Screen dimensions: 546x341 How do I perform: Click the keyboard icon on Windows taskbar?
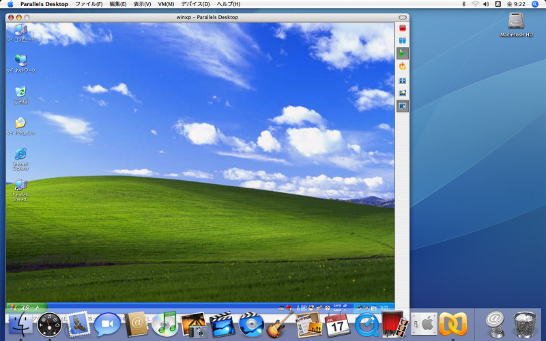point(281,308)
